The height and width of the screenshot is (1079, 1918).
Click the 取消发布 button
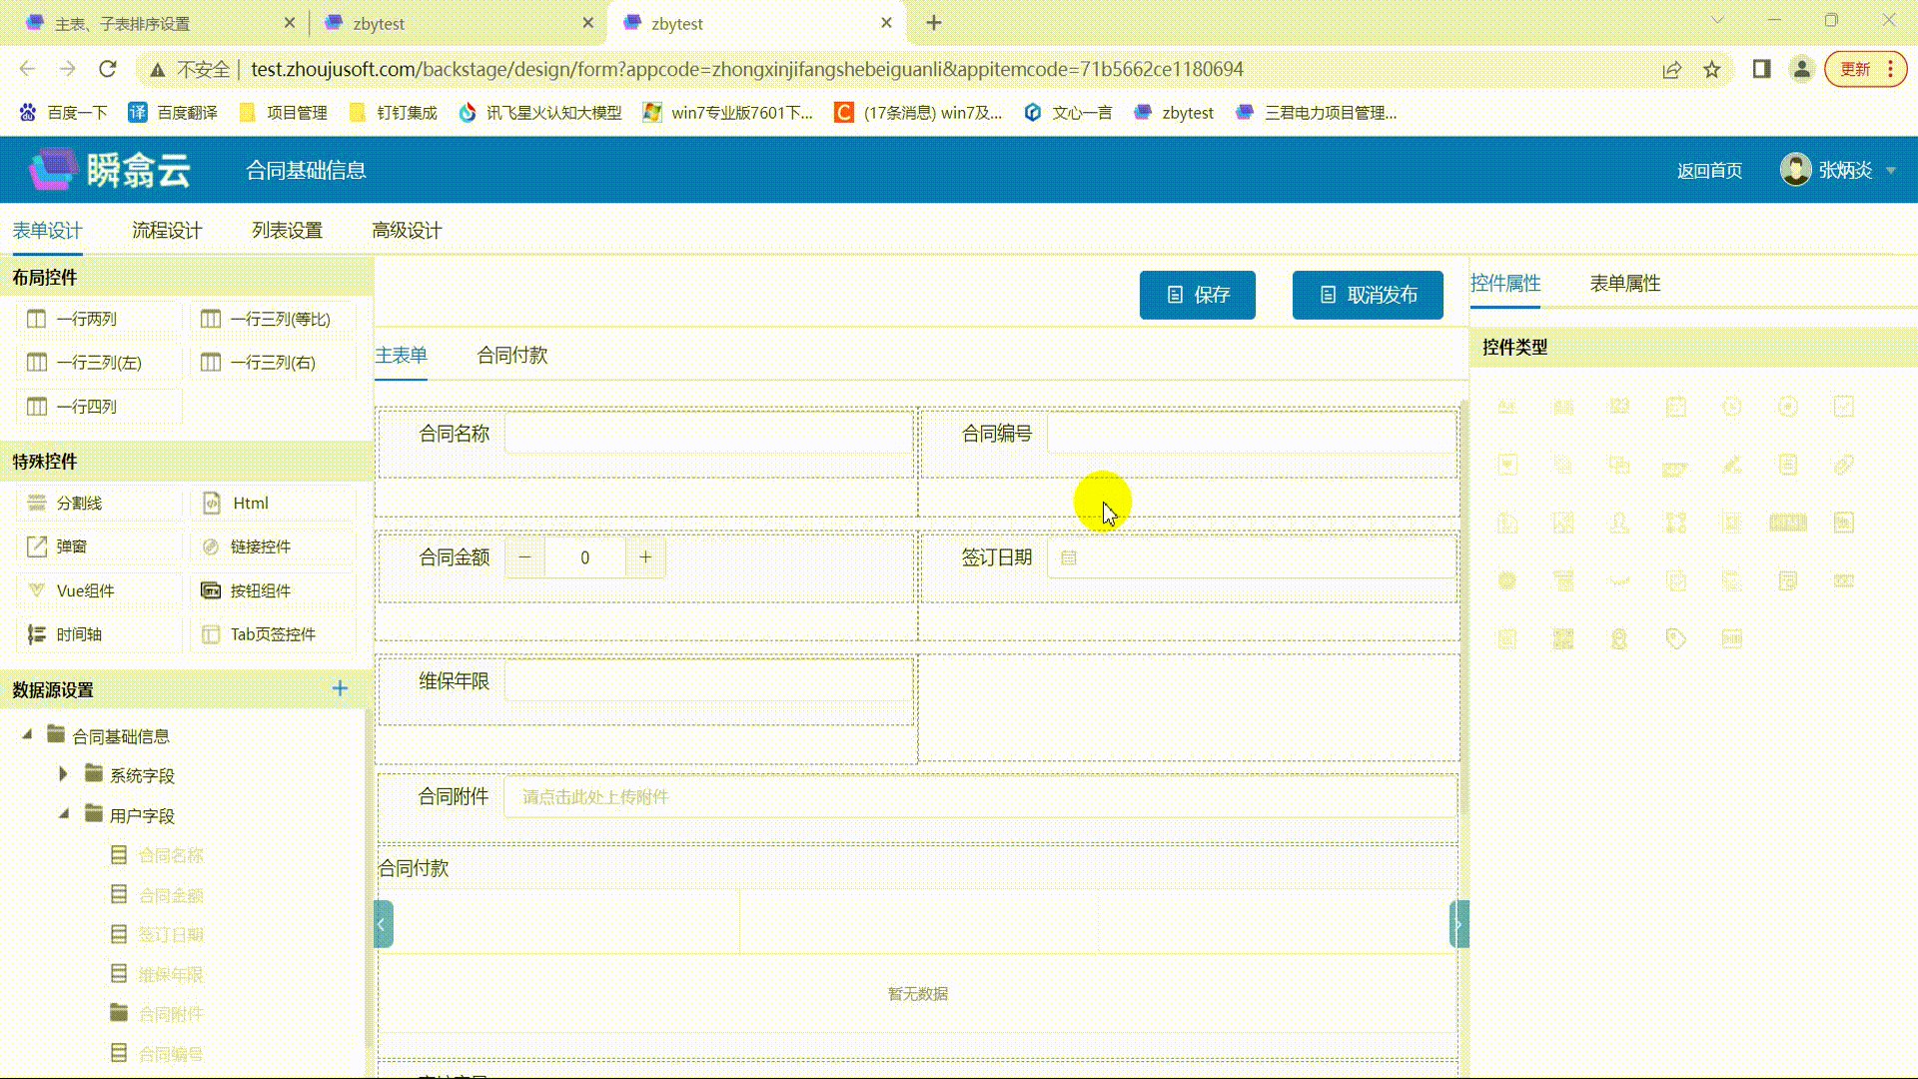[1367, 295]
